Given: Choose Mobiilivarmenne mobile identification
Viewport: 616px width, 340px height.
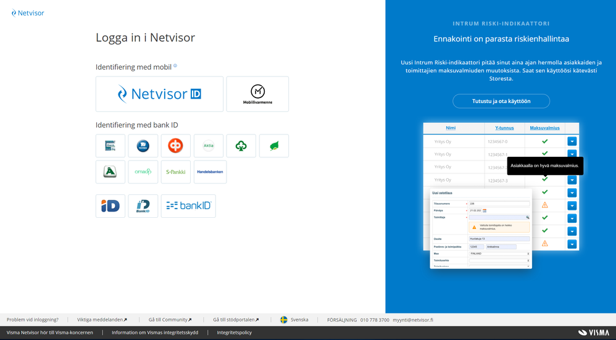Looking at the screenshot, I should point(258,94).
